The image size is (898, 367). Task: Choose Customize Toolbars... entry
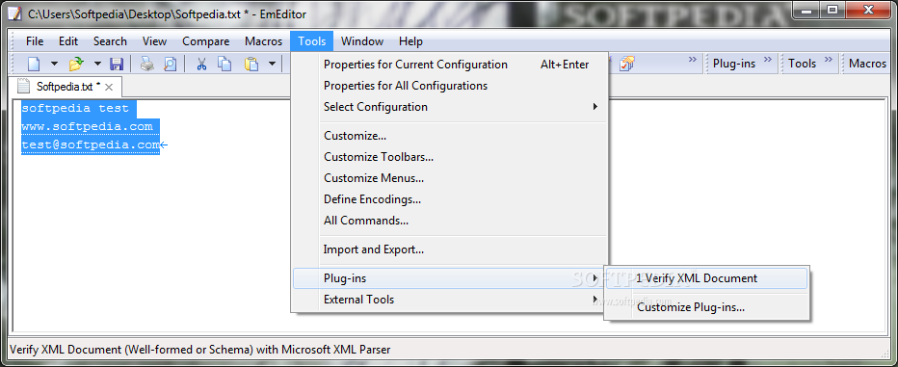450,157
